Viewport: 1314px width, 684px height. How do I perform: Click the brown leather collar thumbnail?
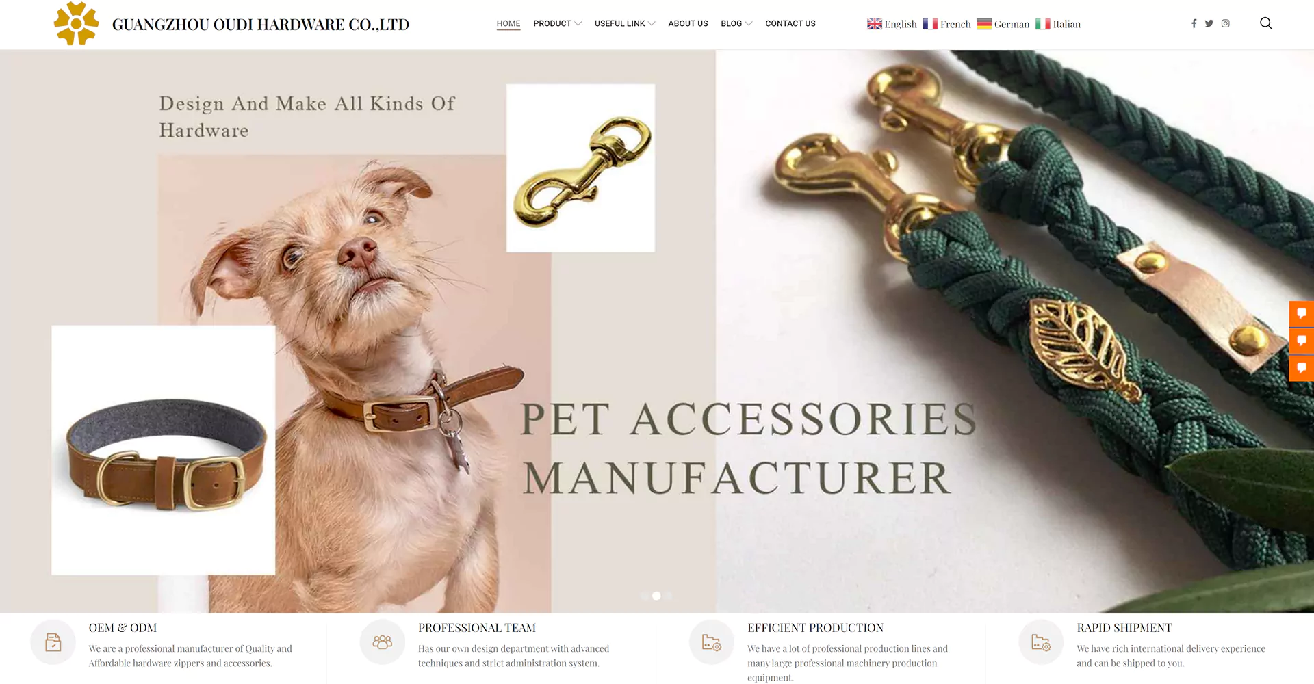164,450
